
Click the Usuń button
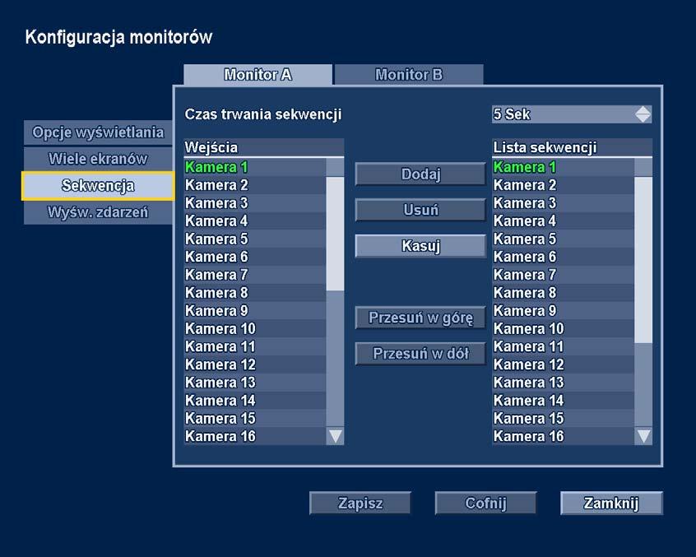[x=420, y=210]
